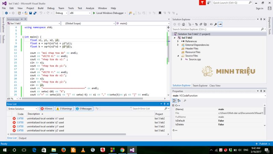Click the Windows Start button
The image size is (273, 154).
pos(5,150)
